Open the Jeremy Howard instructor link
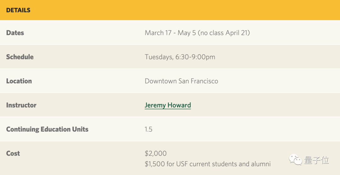Viewport: 340px width, 175px height. [167, 105]
